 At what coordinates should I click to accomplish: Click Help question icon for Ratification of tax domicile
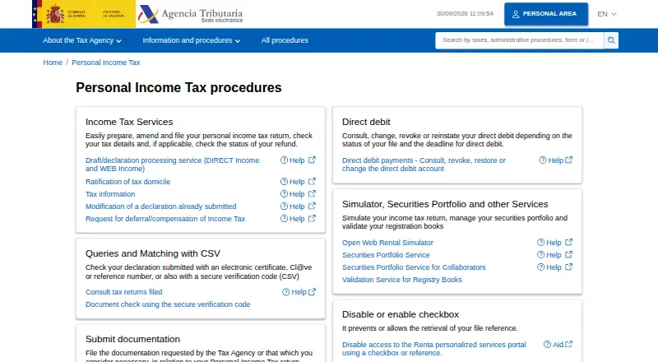284,182
